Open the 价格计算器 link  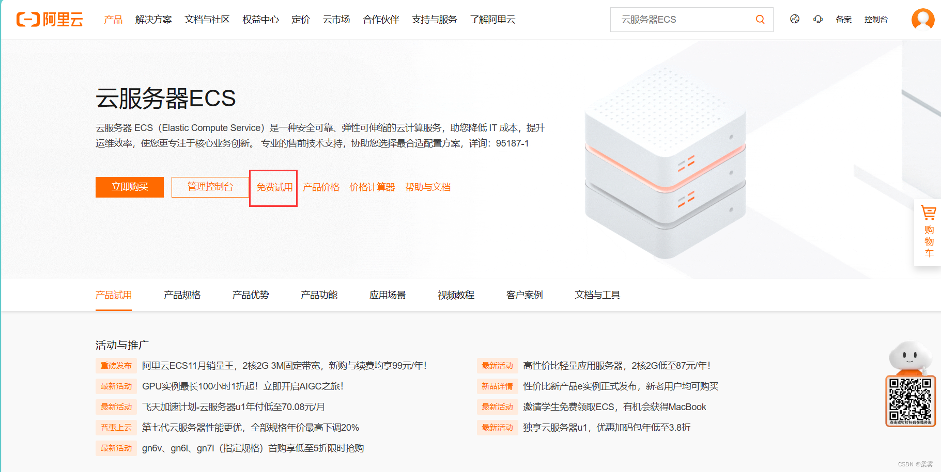[372, 187]
